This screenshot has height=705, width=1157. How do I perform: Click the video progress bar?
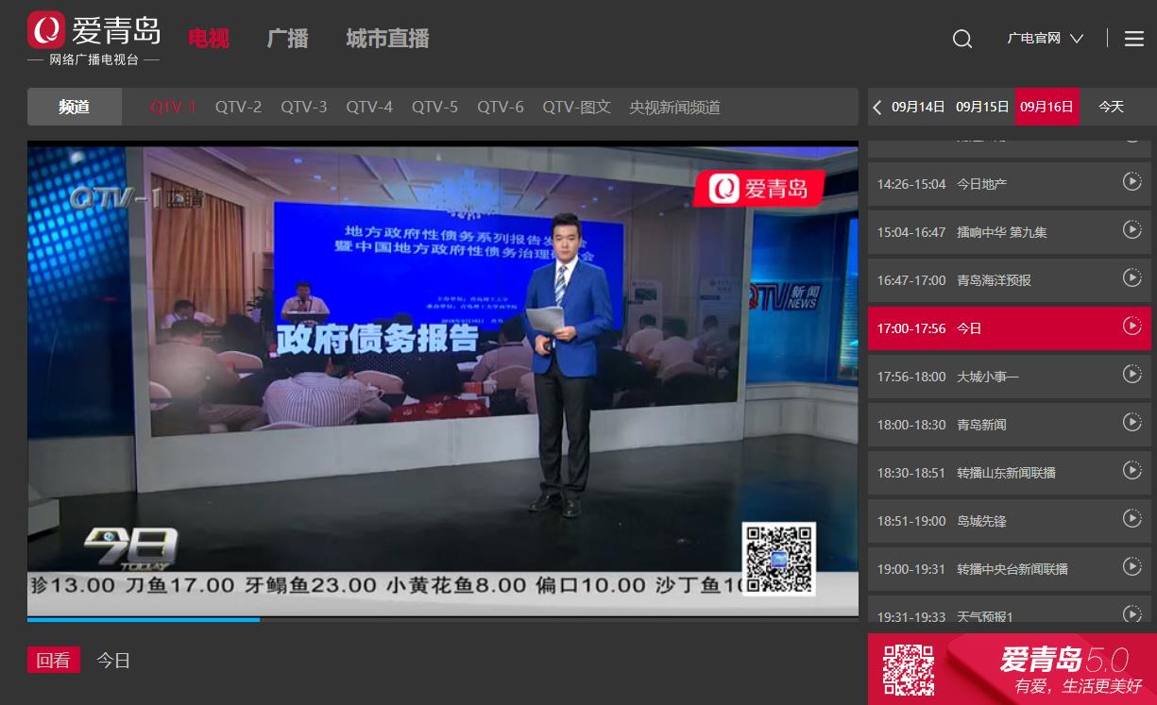442,620
